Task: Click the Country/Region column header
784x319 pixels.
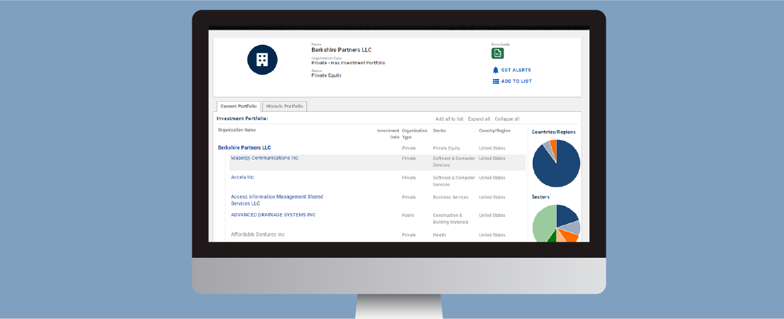Action: click(x=494, y=130)
